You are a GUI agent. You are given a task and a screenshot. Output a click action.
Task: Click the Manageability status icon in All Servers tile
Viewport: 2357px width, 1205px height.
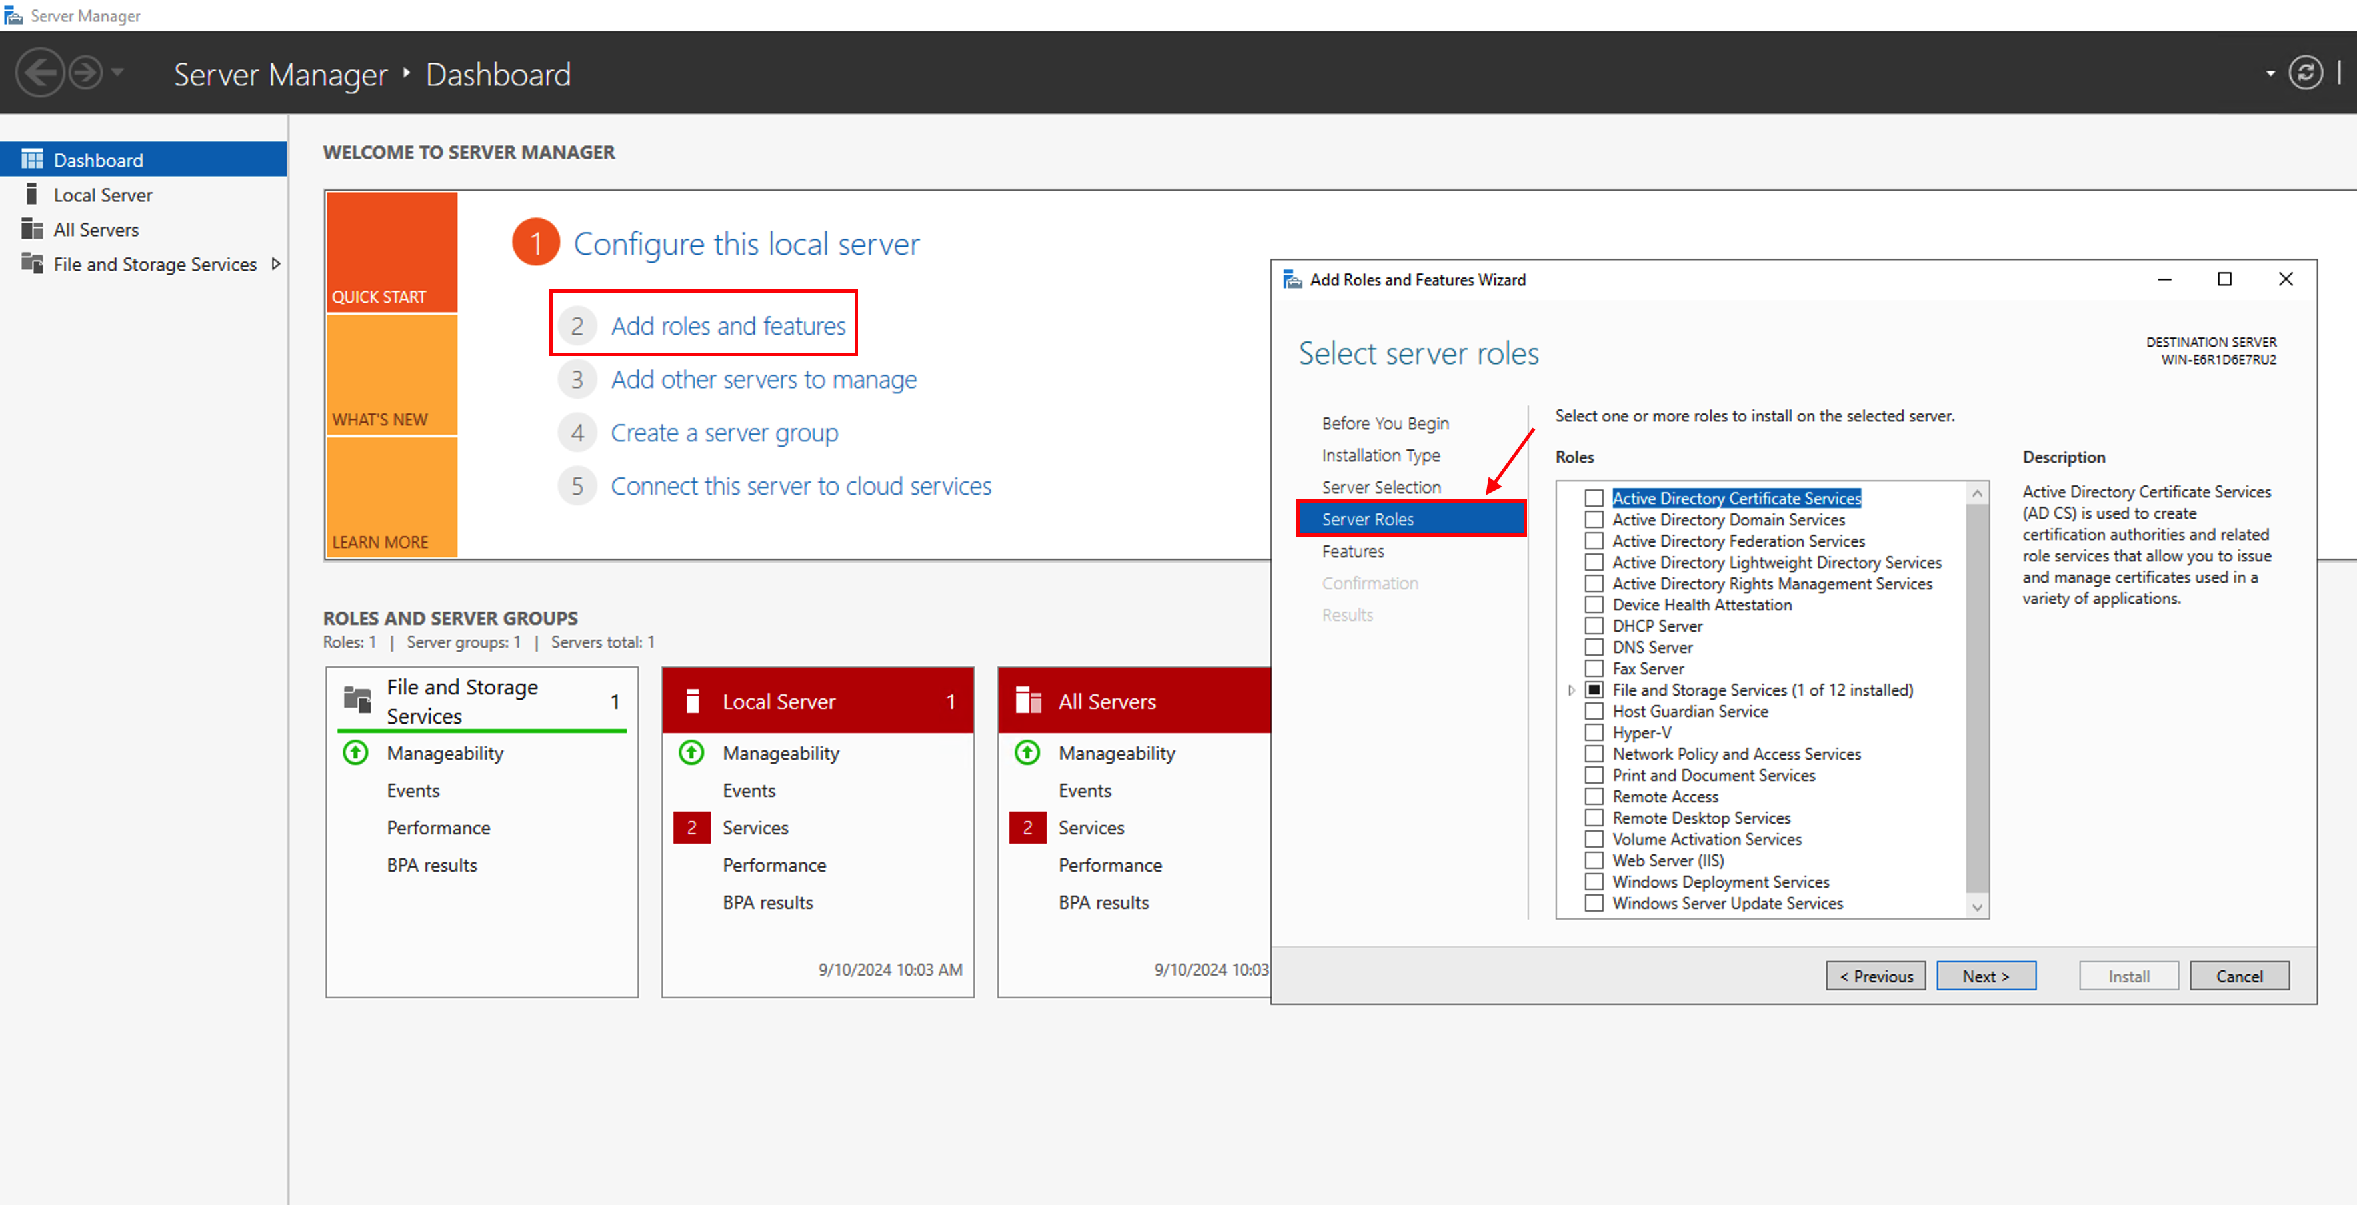(1028, 753)
